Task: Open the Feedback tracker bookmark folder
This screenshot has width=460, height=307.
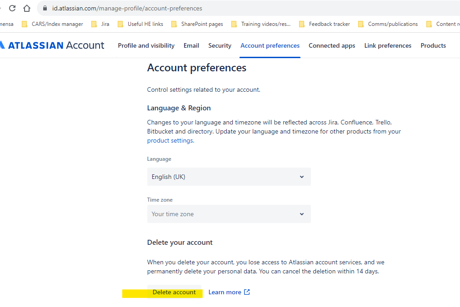Action: [x=325, y=24]
